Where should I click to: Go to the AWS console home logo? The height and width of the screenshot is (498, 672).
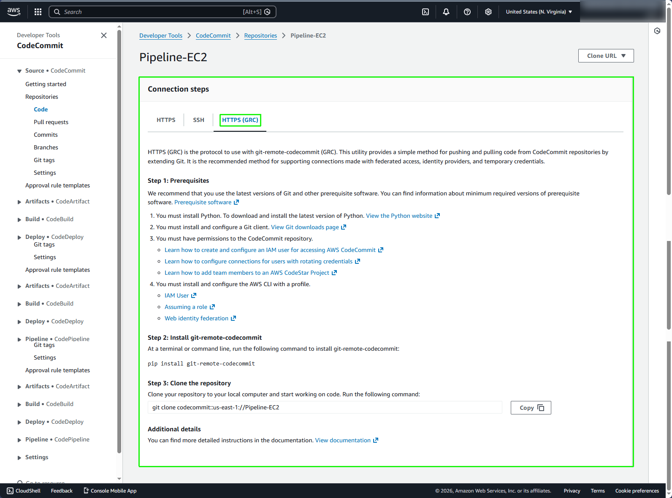(x=14, y=12)
